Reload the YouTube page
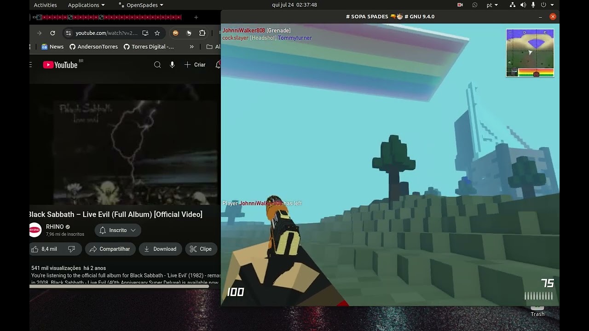Screen dimensions: 589x331 [52, 33]
